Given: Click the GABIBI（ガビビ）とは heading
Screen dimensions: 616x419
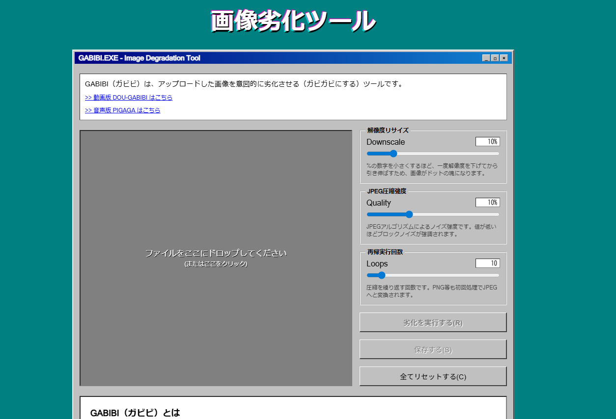Looking at the screenshot, I should (x=135, y=413).
